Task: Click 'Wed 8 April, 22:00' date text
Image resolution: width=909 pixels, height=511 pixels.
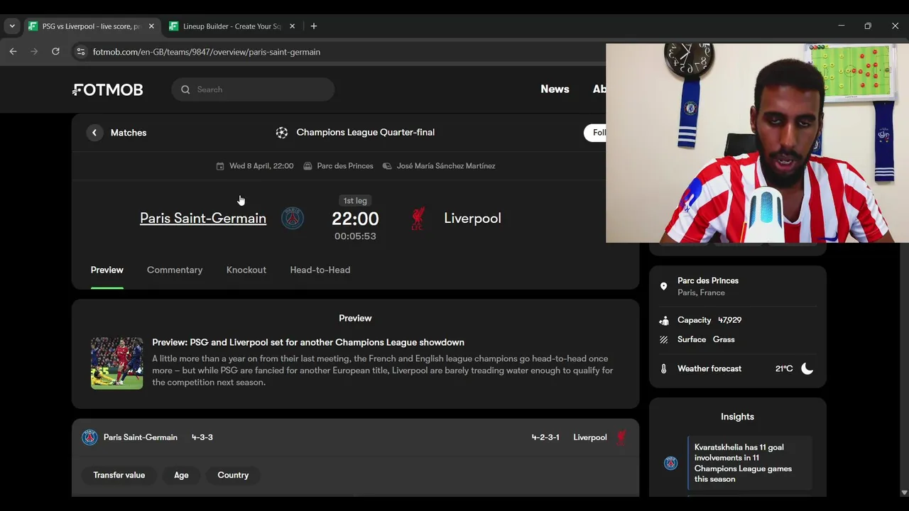Action: coord(261,166)
